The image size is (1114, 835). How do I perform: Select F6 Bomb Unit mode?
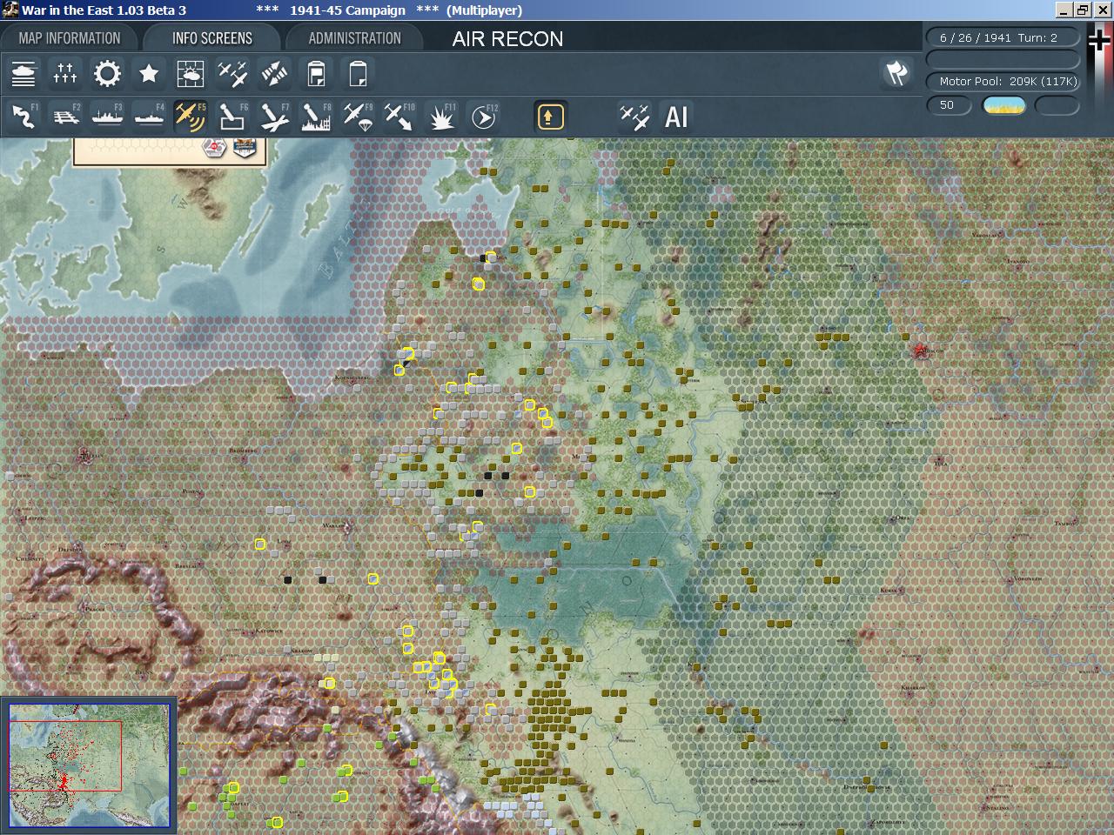click(x=232, y=117)
